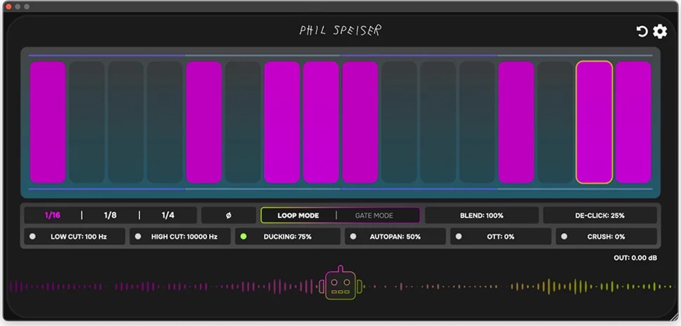Image resolution: width=681 pixels, height=326 pixels.
Task: Click the HIGH CUT: 10000 Hz value
Action: 184,237
